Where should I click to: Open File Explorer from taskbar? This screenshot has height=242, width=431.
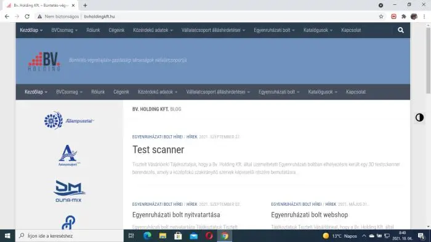click(x=163, y=236)
